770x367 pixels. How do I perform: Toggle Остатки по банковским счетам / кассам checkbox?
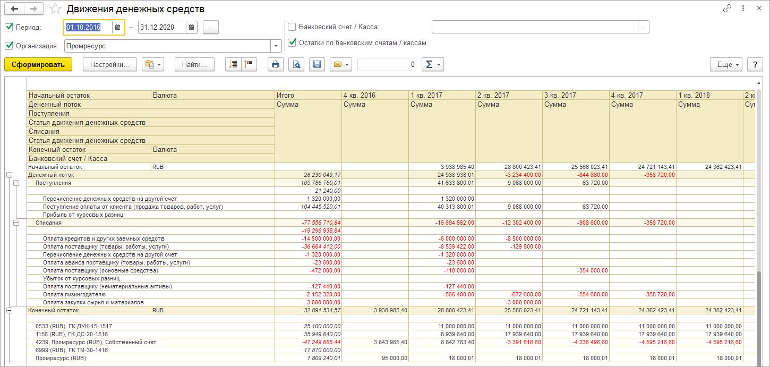292,42
